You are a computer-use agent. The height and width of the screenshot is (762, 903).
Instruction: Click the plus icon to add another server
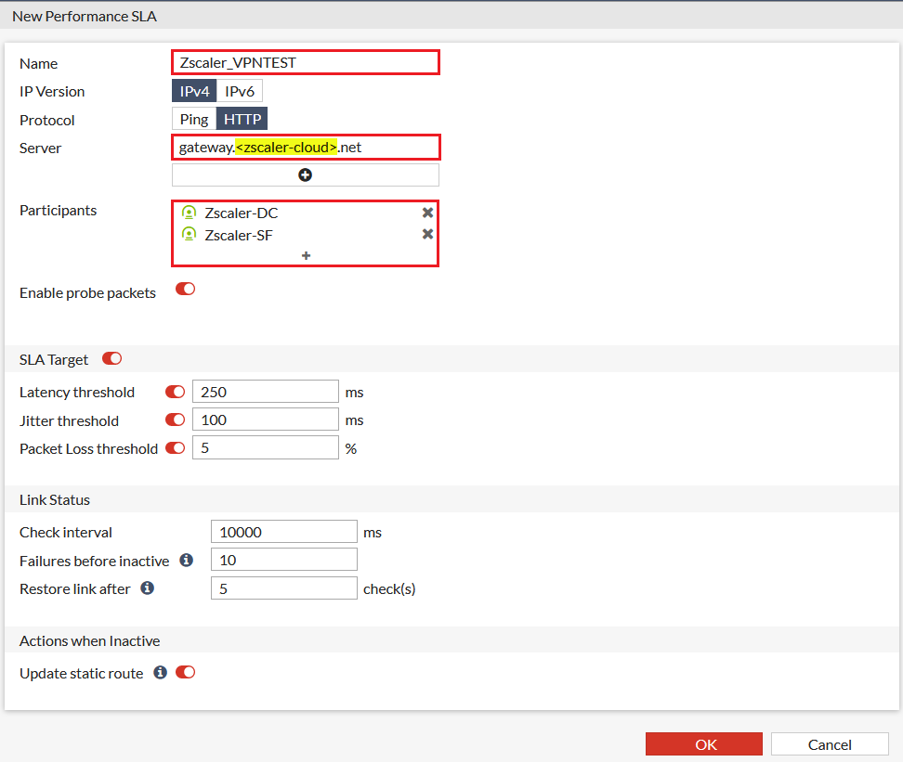(x=305, y=174)
